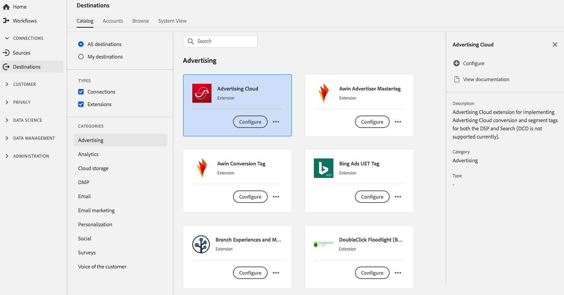The width and height of the screenshot is (564, 295).
Task: Open more options for Awin Conversion Tag
Action: pyautogui.click(x=276, y=197)
